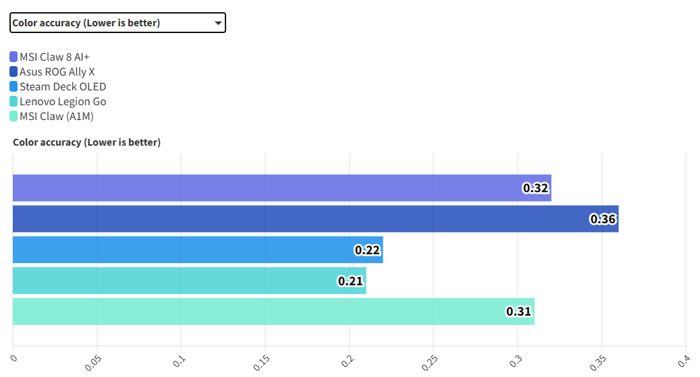Click the Lenovo Legion Go legend label
The image size is (700, 377).
click(62, 101)
